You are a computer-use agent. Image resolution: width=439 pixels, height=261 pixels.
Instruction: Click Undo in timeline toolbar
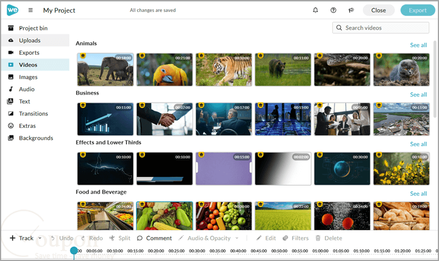click(62, 238)
